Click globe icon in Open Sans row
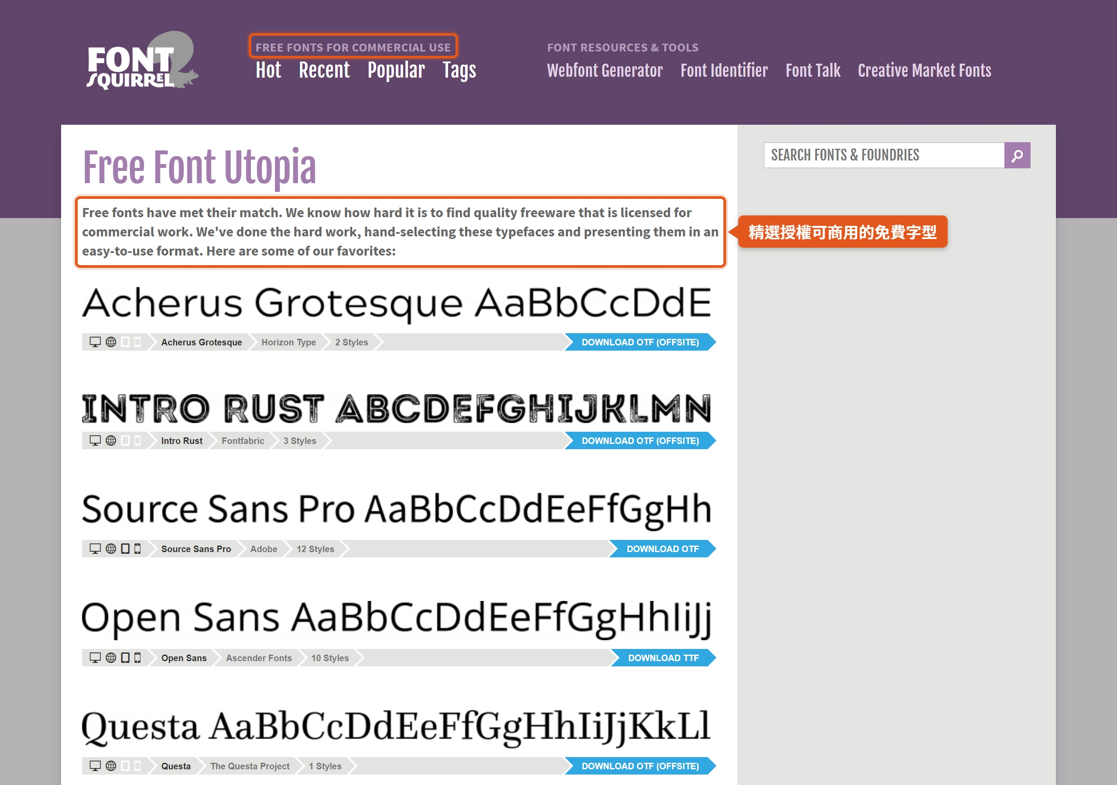The width and height of the screenshot is (1117, 785). point(111,658)
